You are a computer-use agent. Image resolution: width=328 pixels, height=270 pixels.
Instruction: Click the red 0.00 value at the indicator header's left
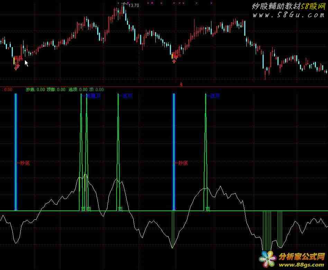[7, 90]
